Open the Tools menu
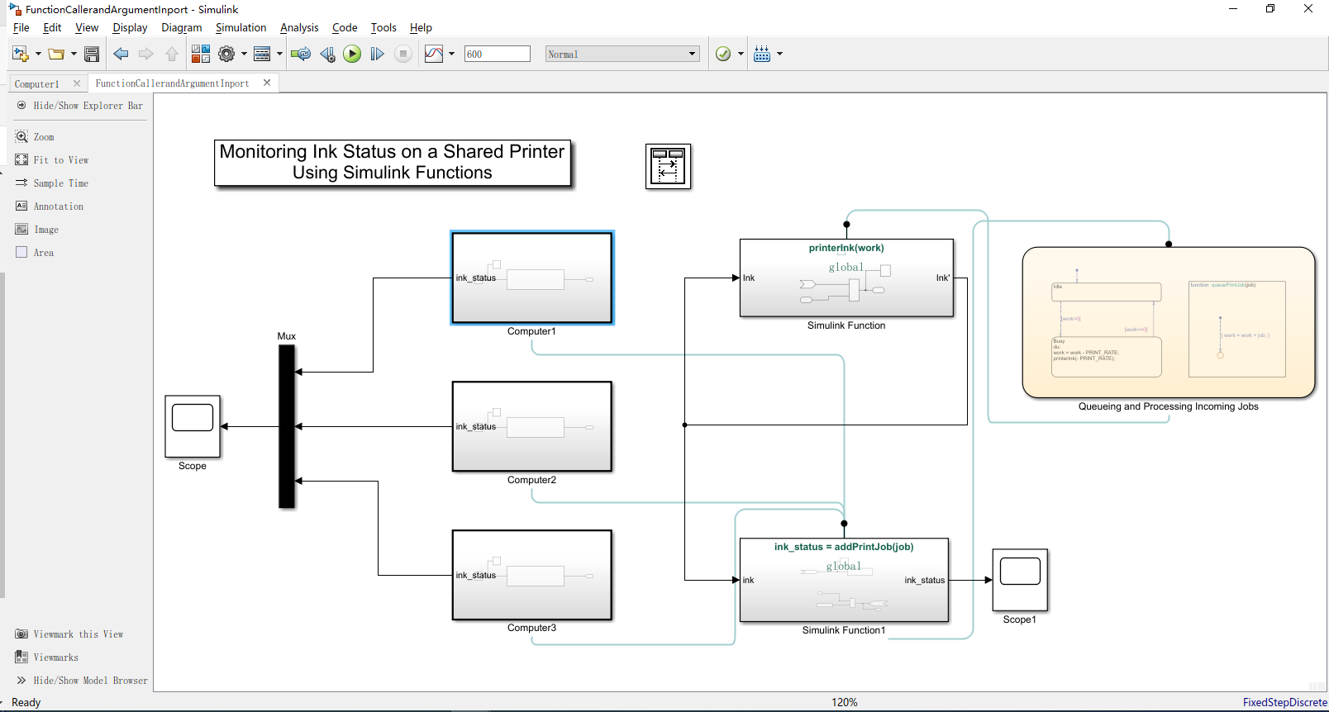This screenshot has height=712, width=1329. 383,28
